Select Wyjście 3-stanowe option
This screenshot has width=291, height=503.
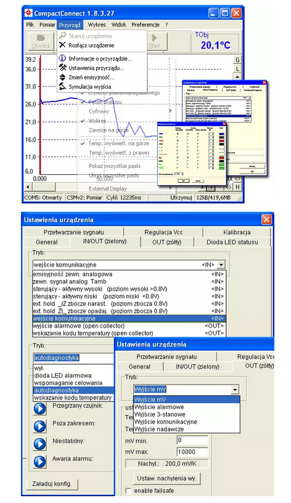tap(187, 414)
